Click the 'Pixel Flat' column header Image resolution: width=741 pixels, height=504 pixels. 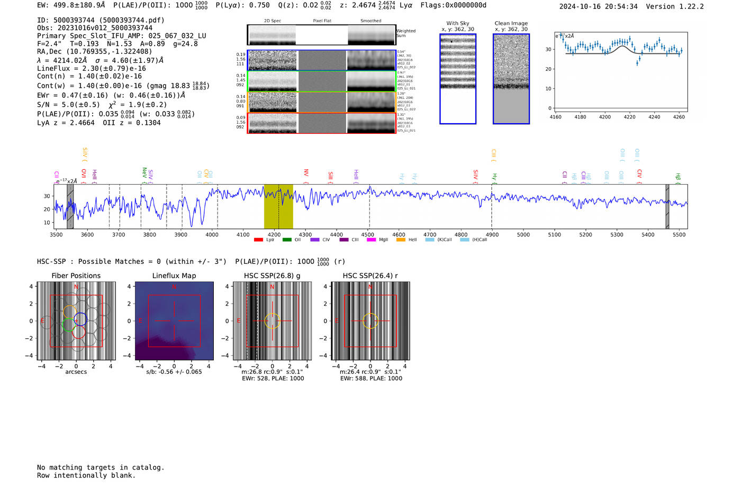[x=322, y=21]
